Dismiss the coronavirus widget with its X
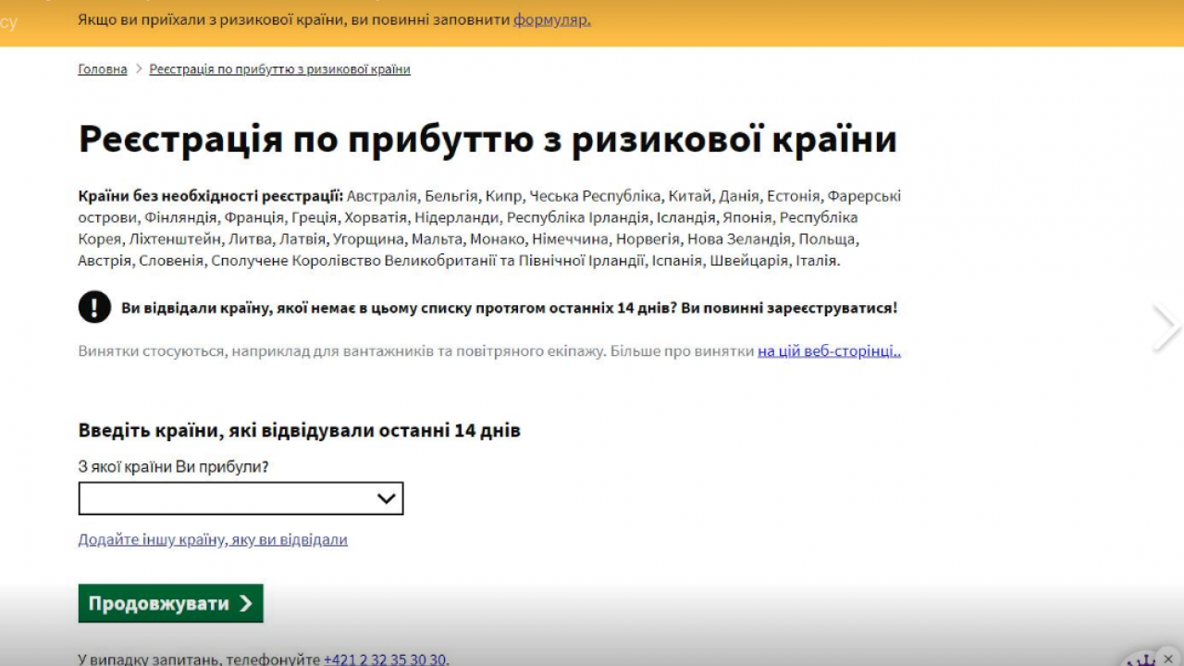Image resolution: width=1184 pixels, height=666 pixels. pyautogui.click(x=1169, y=658)
